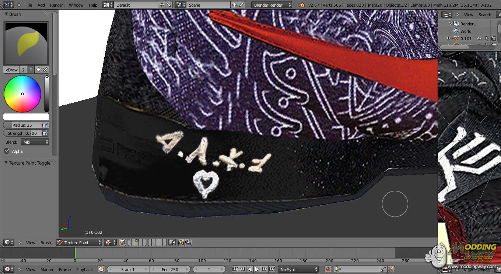Toggle the brush fake user F button
The height and width of the screenshot is (274, 501).
click(x=31, y=70)
